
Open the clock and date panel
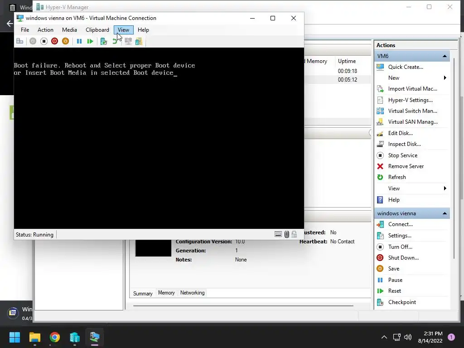[430, 337]
